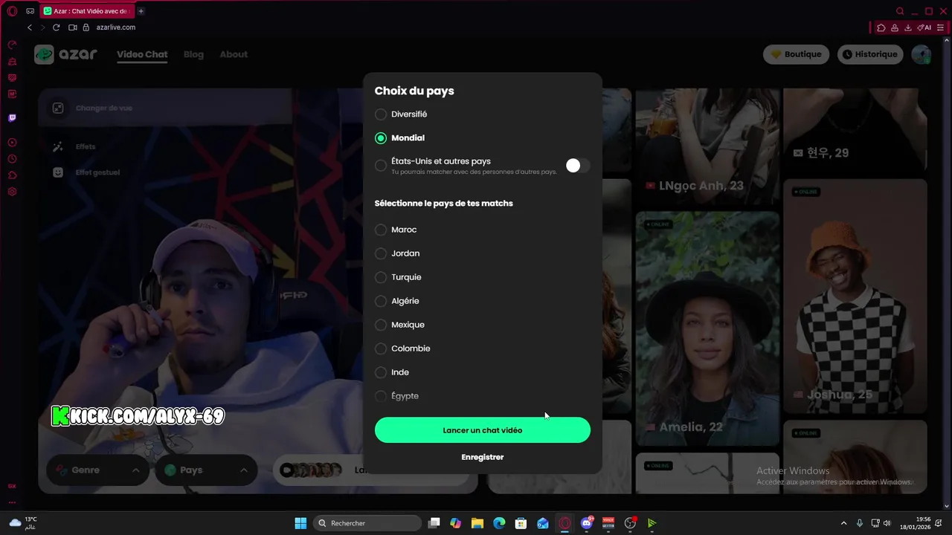952x535 pixels.
Task: Open sidebar settings gear icon
Action: pyautogui.click(x=12, y=192)
